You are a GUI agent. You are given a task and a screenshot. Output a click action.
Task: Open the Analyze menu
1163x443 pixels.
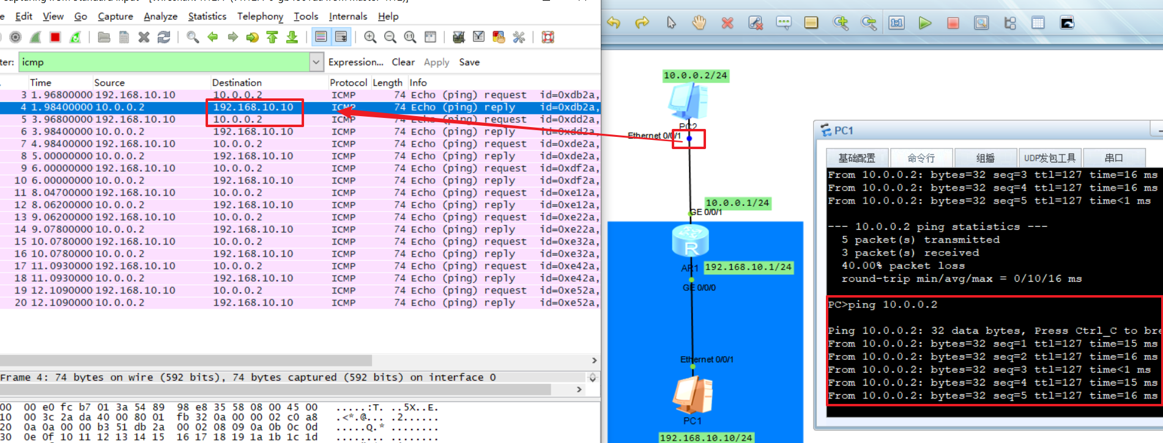pos(160,16)
